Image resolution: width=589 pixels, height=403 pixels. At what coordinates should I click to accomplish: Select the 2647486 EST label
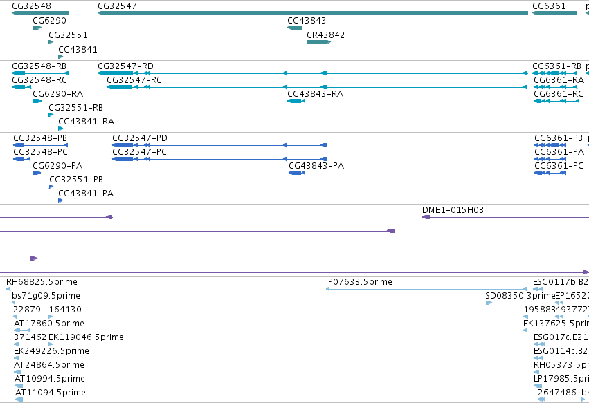click(x=556, y=393)
